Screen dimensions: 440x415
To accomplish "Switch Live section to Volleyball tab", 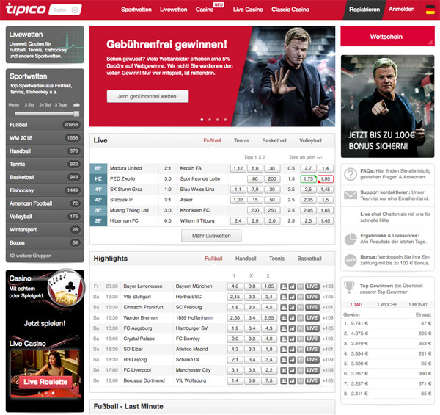I will (x=310, y=140).
